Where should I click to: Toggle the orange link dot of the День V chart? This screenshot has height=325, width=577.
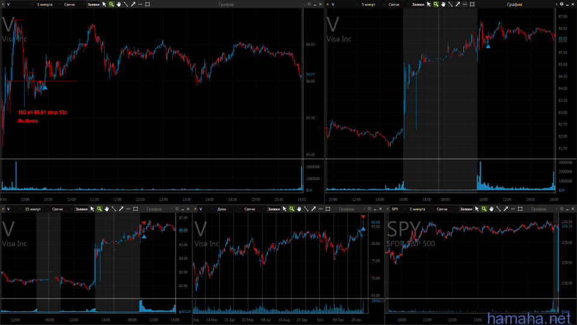coord(195,209)
